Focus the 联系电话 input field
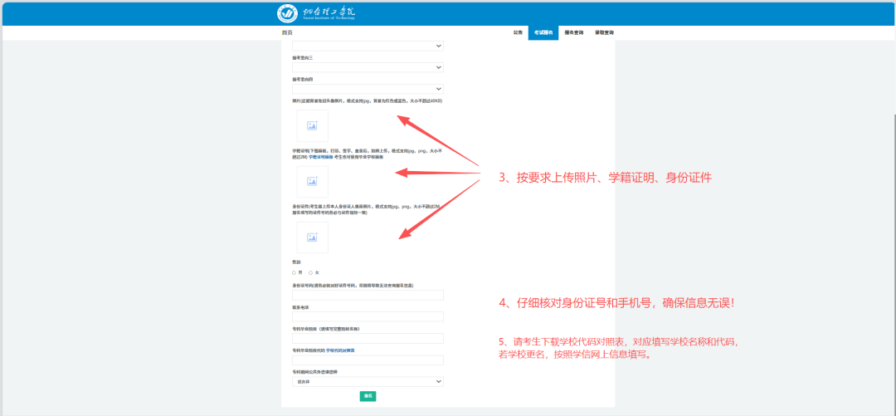Screen dimensions: 896x416 coord(368,316)
